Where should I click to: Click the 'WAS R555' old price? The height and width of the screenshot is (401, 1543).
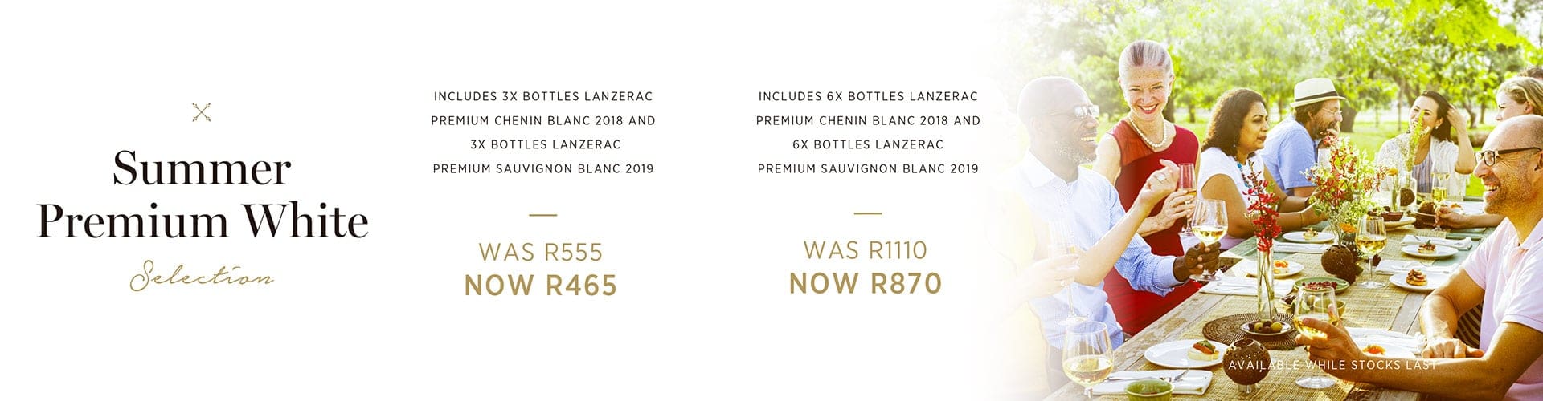tap(541, 253)
